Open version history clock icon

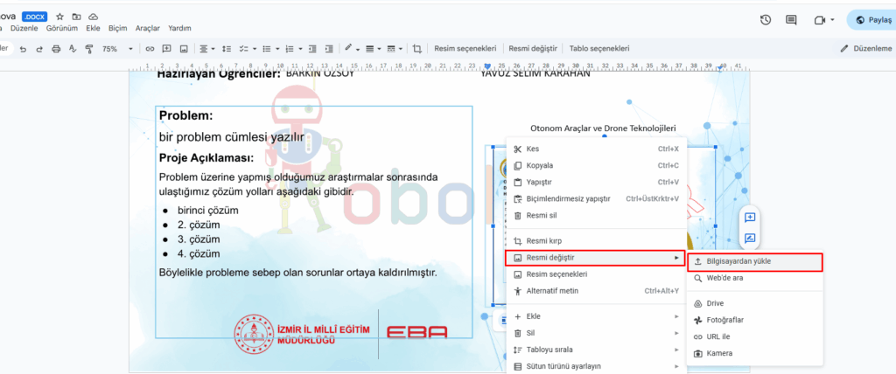[x=766, y=20]
